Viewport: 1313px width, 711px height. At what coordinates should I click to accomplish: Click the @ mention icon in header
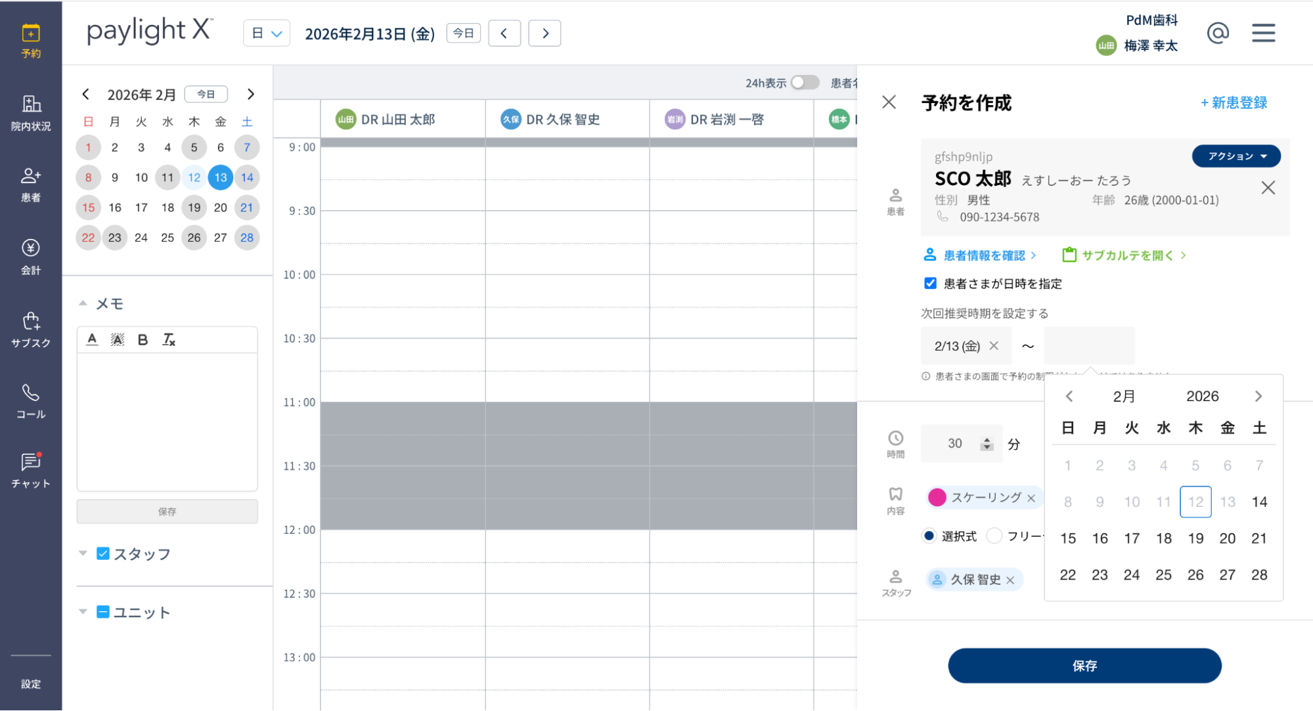pyautogui.click(x=1217, y=33)
